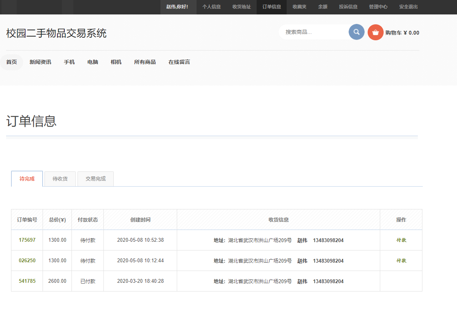Click the 创建时间 column header
457x309 pixels.
point(140,220)
